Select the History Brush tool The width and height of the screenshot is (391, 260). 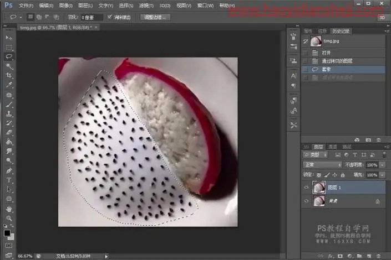tap(9, 123)
